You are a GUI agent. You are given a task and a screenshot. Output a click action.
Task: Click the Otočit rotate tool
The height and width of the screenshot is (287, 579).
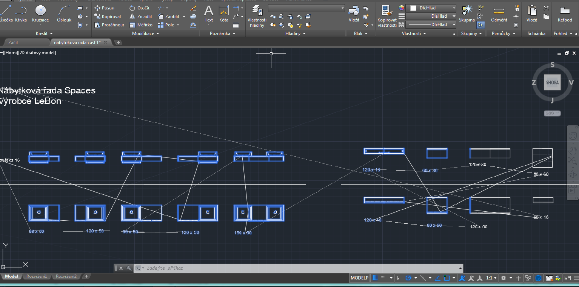coord(140,8)
